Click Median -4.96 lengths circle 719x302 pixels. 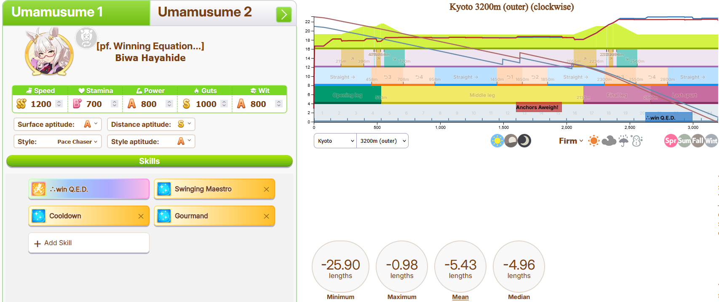(x=519, y=267)
